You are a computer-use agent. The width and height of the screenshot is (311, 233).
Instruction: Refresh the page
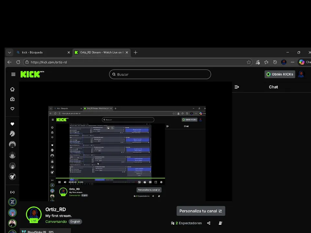point(18,62)
